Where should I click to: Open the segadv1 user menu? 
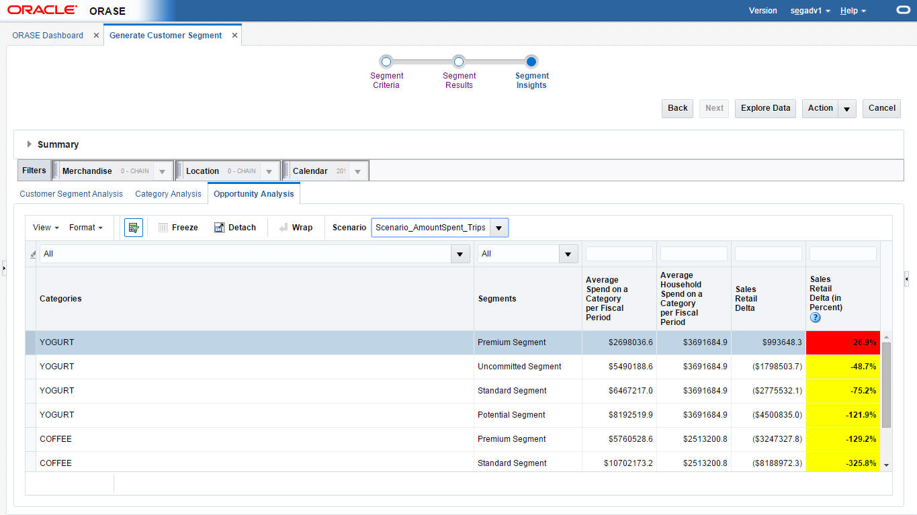[811, 11]
